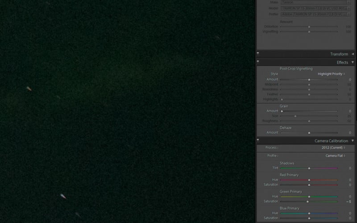Toggle the Camera Calibration panel switch
Viewport: 357px width, 223px height.
tap(258, 140)
